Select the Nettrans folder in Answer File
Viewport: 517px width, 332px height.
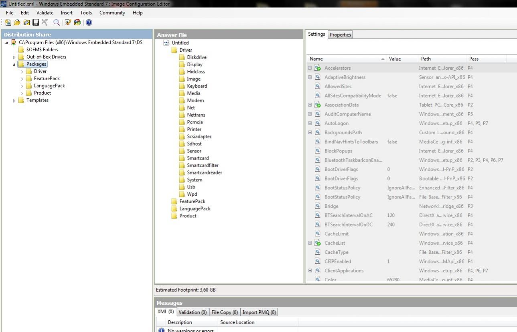(x=196, y=115)
